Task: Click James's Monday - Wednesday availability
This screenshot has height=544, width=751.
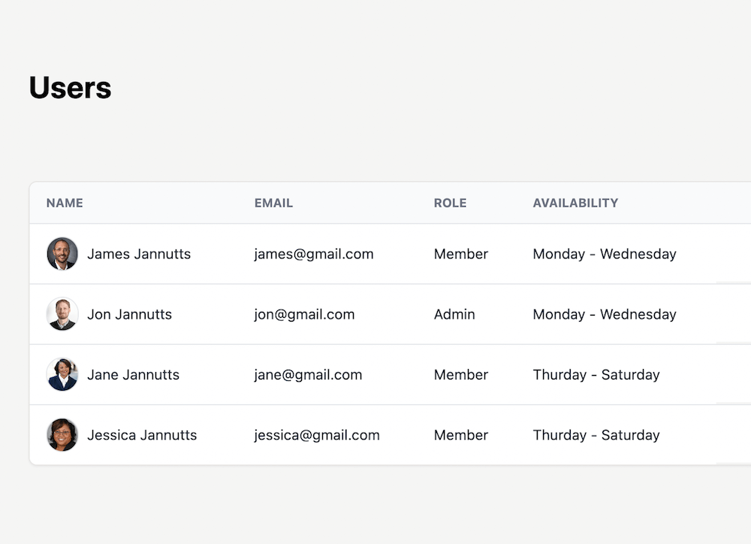Action: pos(604,254)
